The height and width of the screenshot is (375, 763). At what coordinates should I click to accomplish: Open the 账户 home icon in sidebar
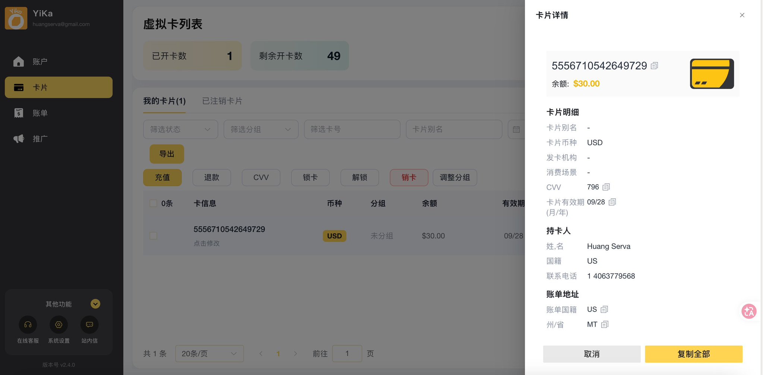[18, 61]
